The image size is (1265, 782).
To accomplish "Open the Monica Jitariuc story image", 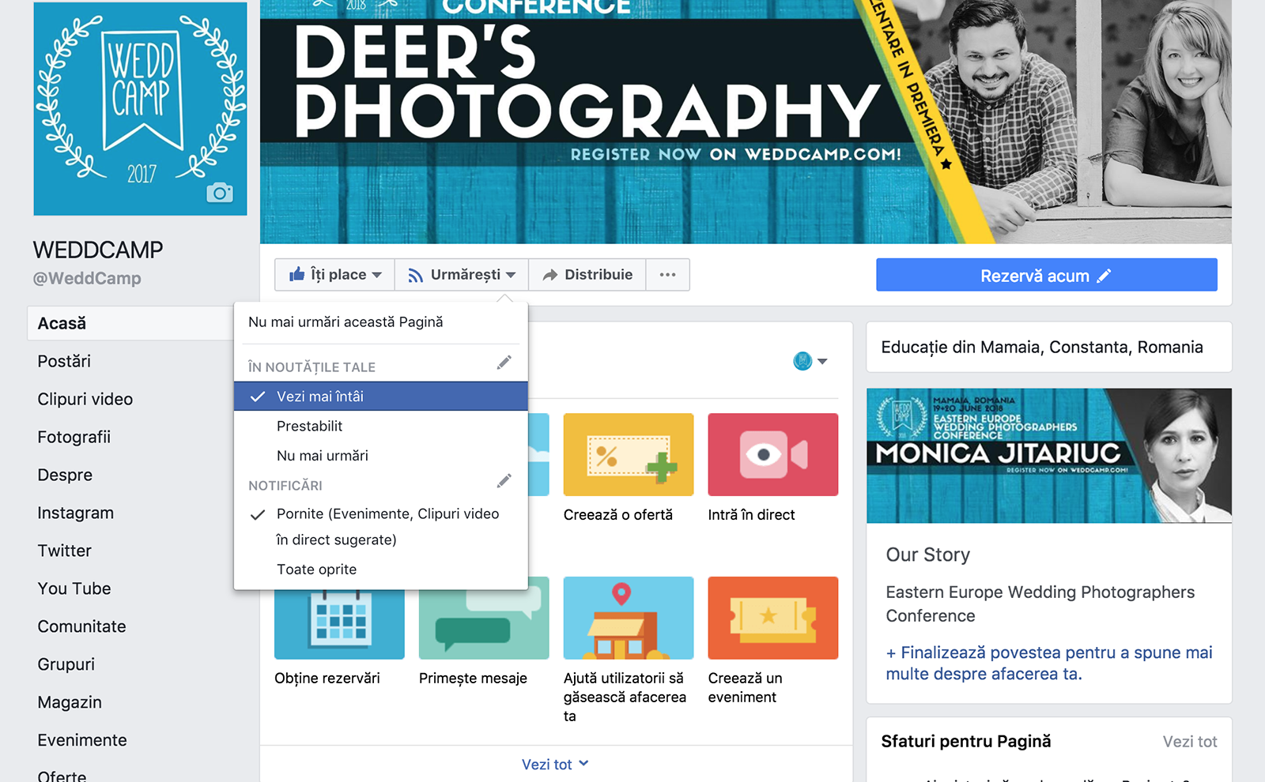I will (x=1049, y=456).
